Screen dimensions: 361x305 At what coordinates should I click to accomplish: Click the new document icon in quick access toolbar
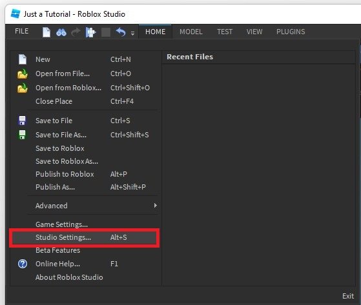click(46, 32)
